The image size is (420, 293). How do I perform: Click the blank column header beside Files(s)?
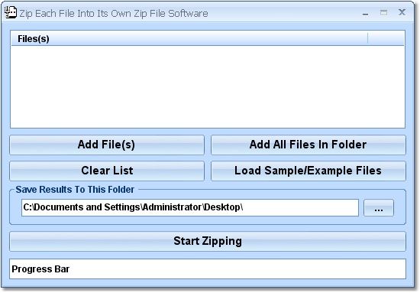386,39
